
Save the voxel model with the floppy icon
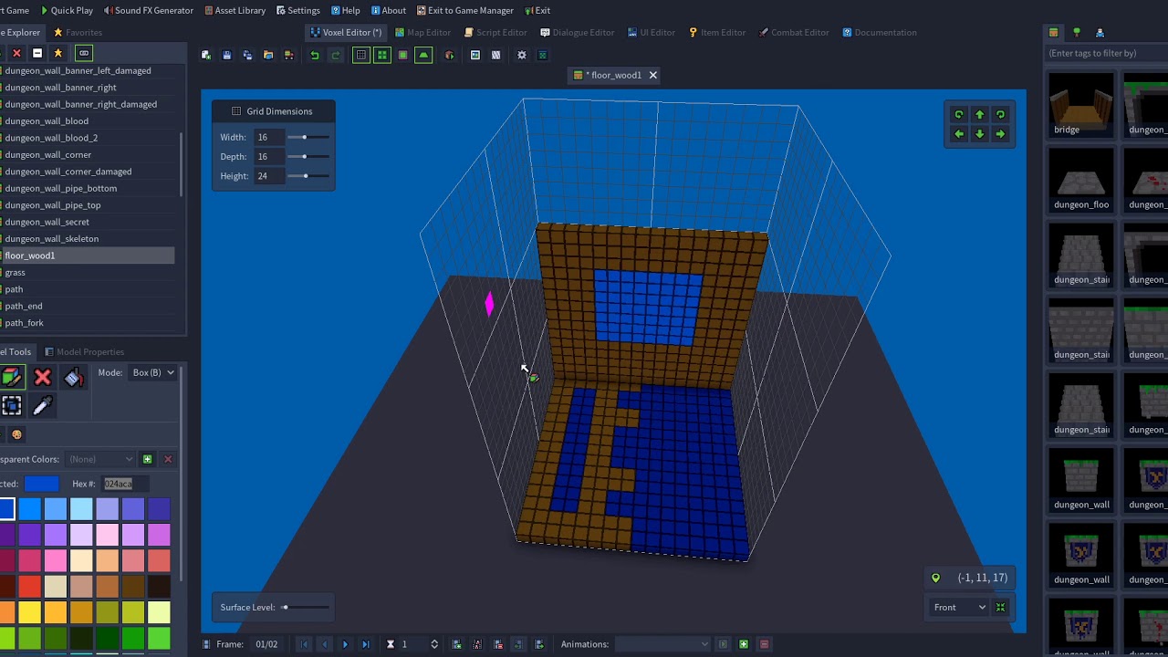[x=227, y=55]
